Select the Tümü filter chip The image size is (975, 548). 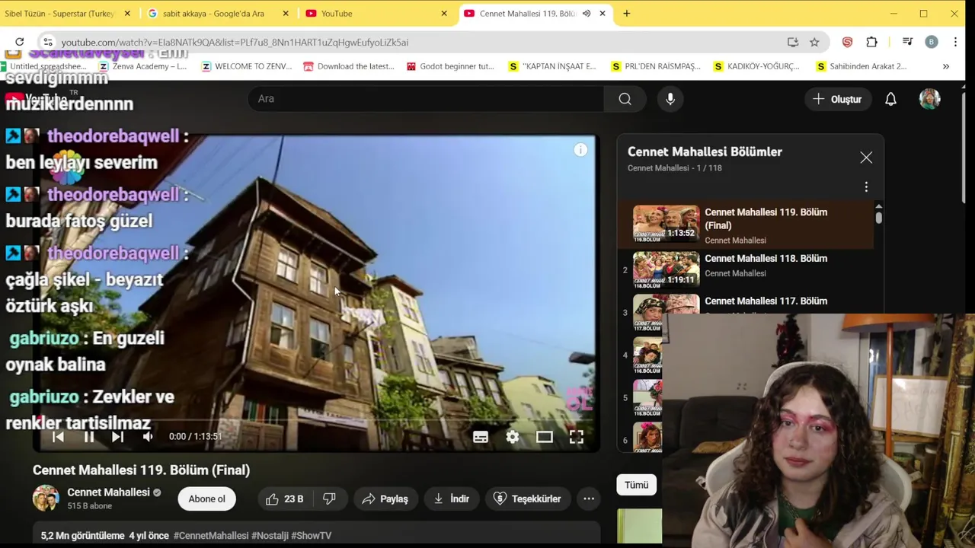636,485
